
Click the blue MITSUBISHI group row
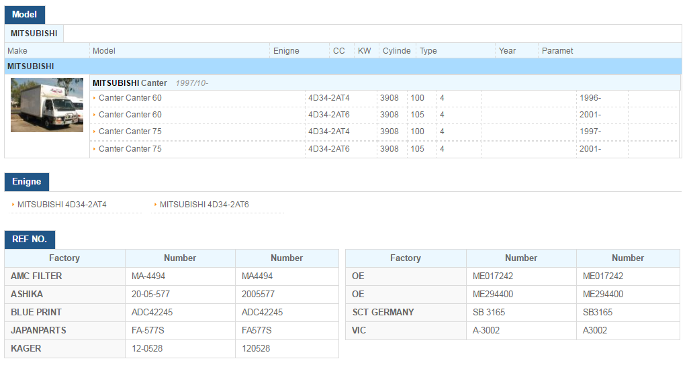[x=342, y=66]
